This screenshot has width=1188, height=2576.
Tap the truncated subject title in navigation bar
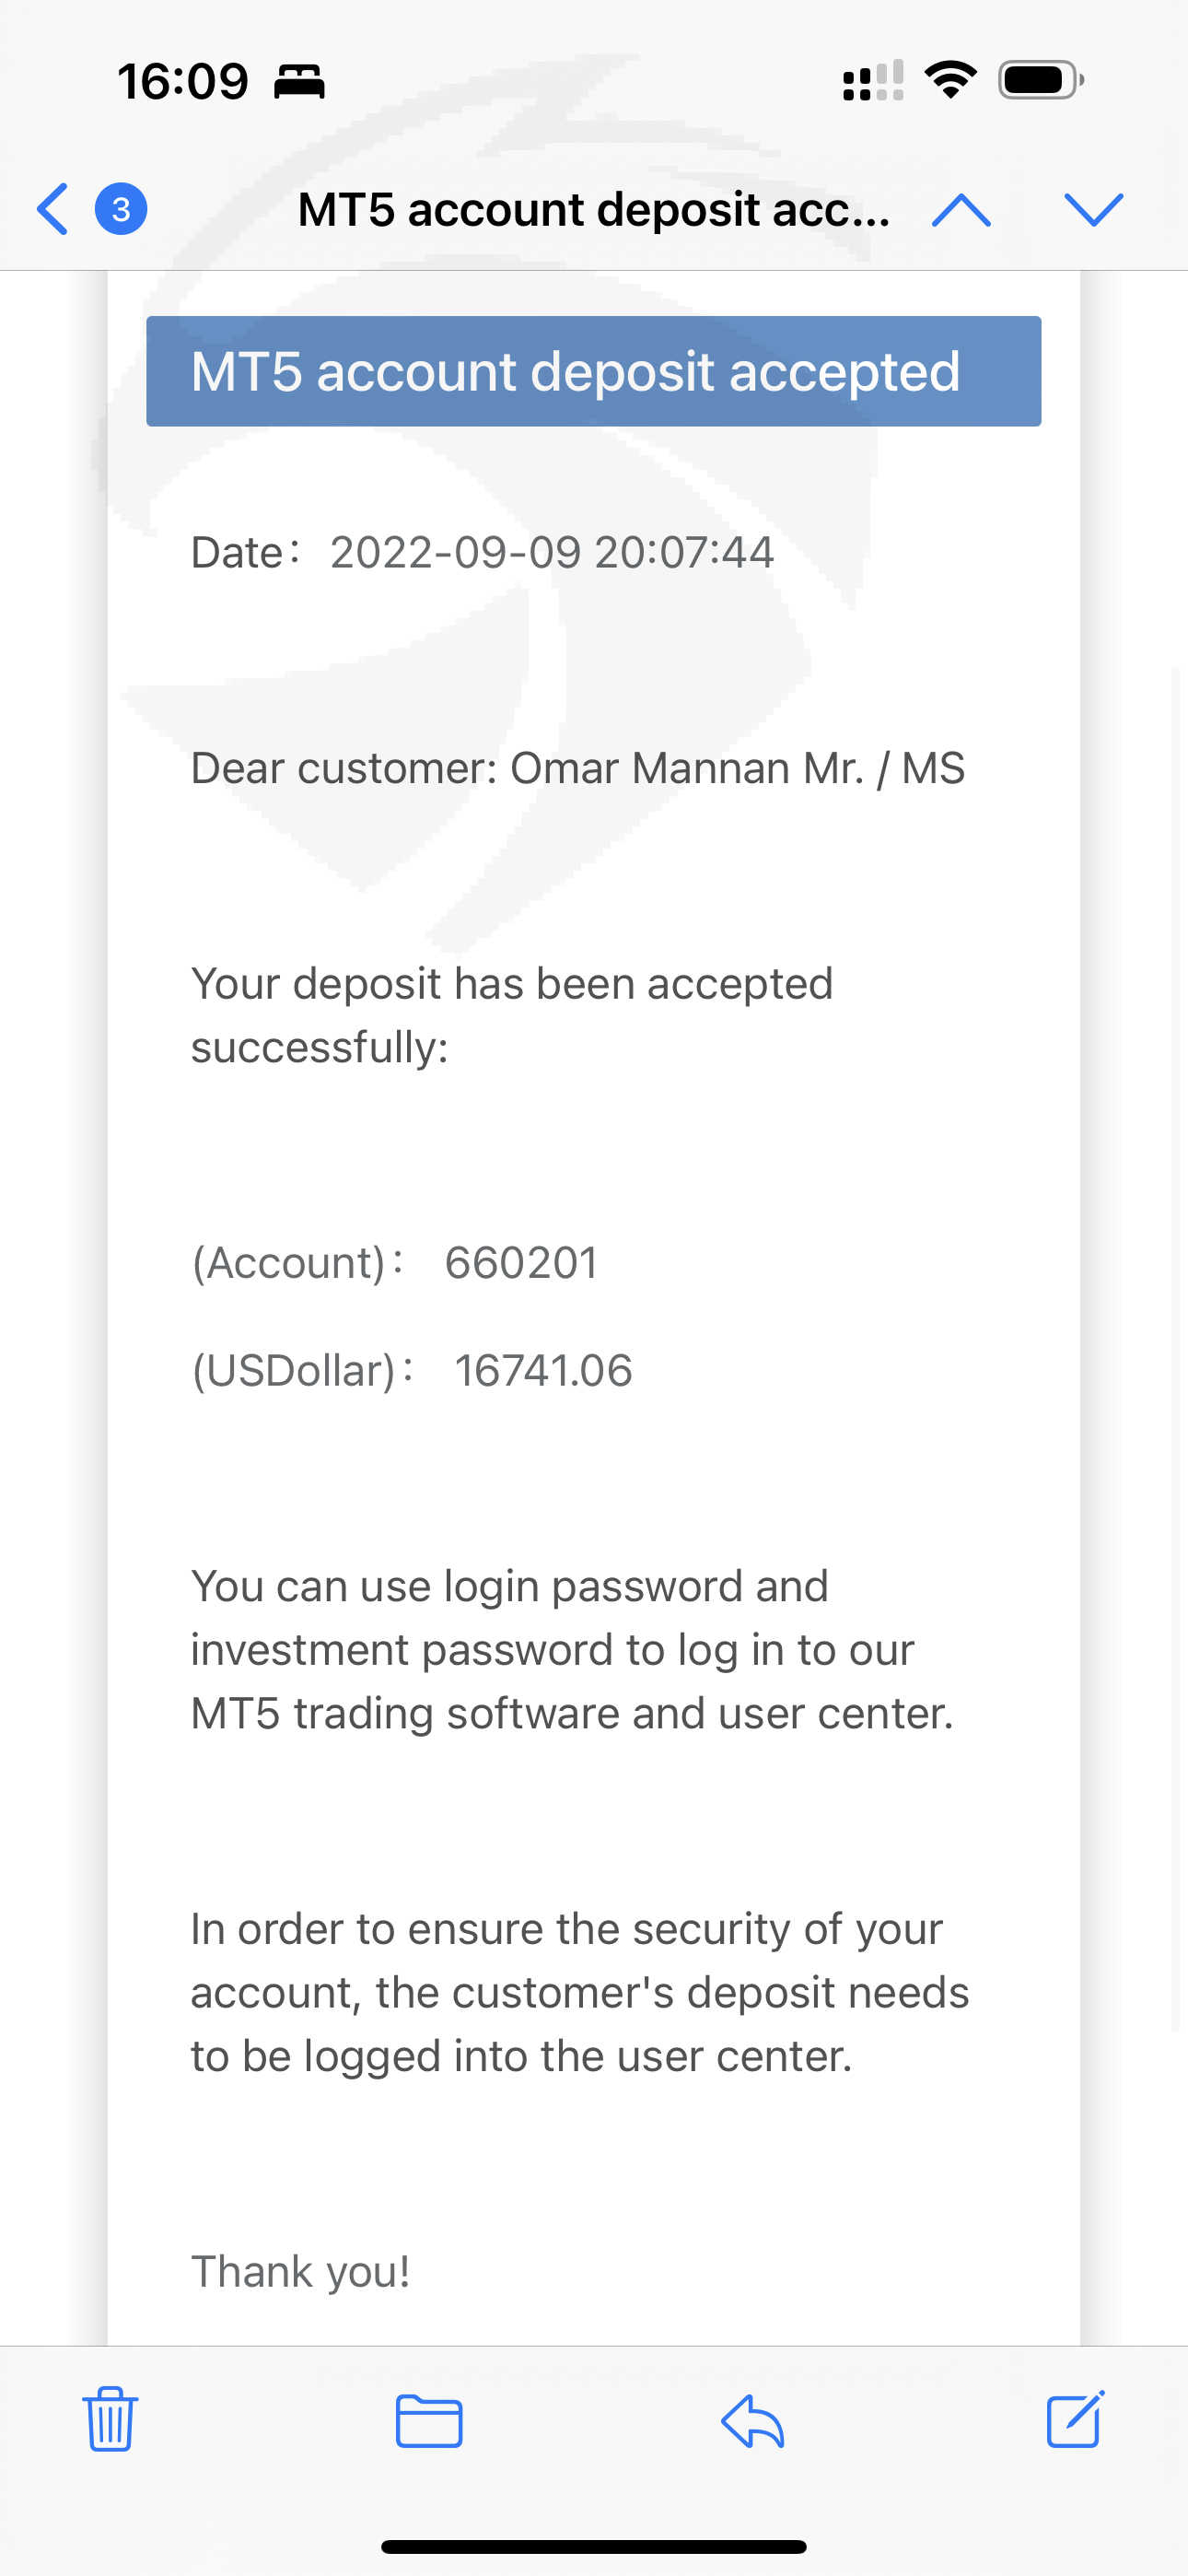click(593, 210)
